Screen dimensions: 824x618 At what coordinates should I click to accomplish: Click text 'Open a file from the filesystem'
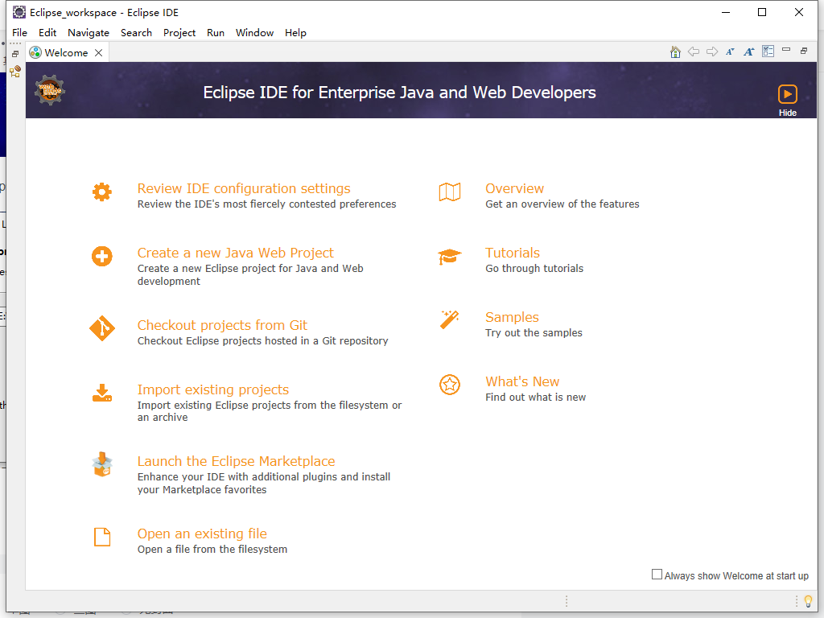coord(212,549)
